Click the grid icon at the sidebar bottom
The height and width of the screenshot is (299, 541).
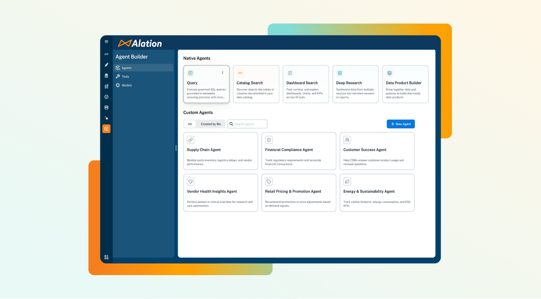[106, 257]
